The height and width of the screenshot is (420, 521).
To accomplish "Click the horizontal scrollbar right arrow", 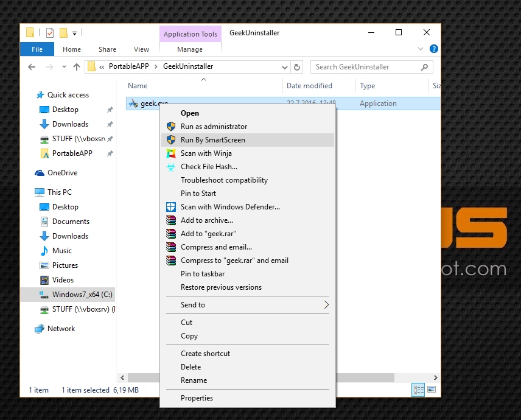I will tap(435, 378).
